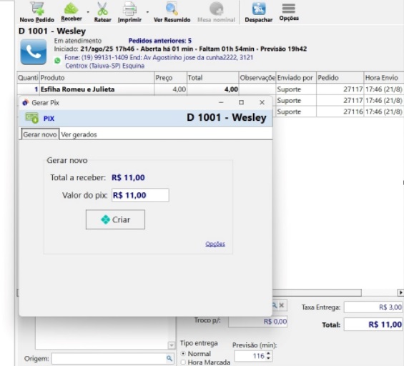Select the Hora Marcada radio button
The image size is (404, 366).
click(183, 362)
